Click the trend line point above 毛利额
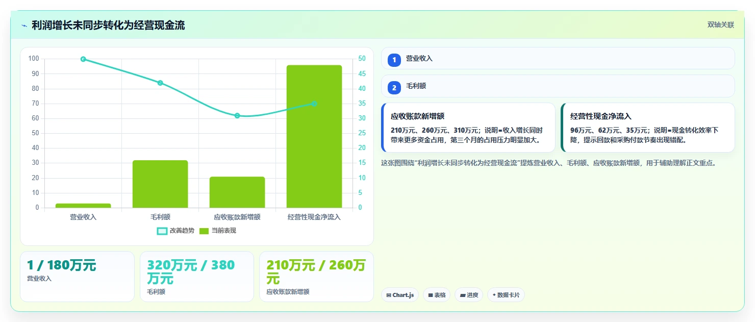 (x=160, y=83)
